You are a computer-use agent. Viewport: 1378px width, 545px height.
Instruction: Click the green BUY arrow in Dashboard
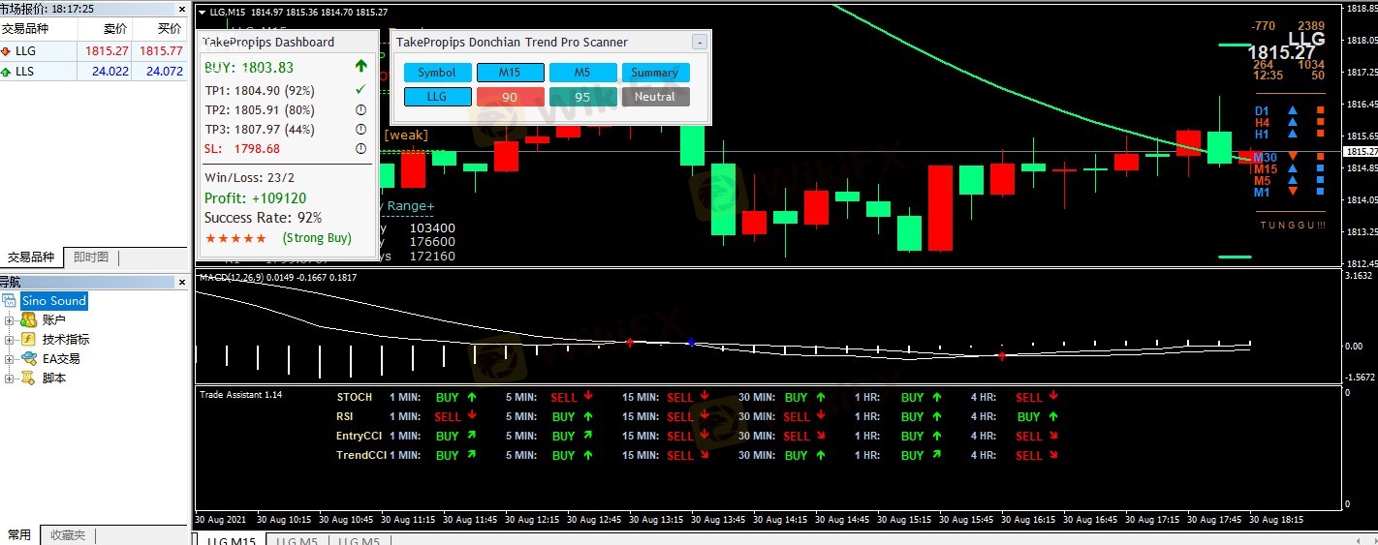(361, 67)
